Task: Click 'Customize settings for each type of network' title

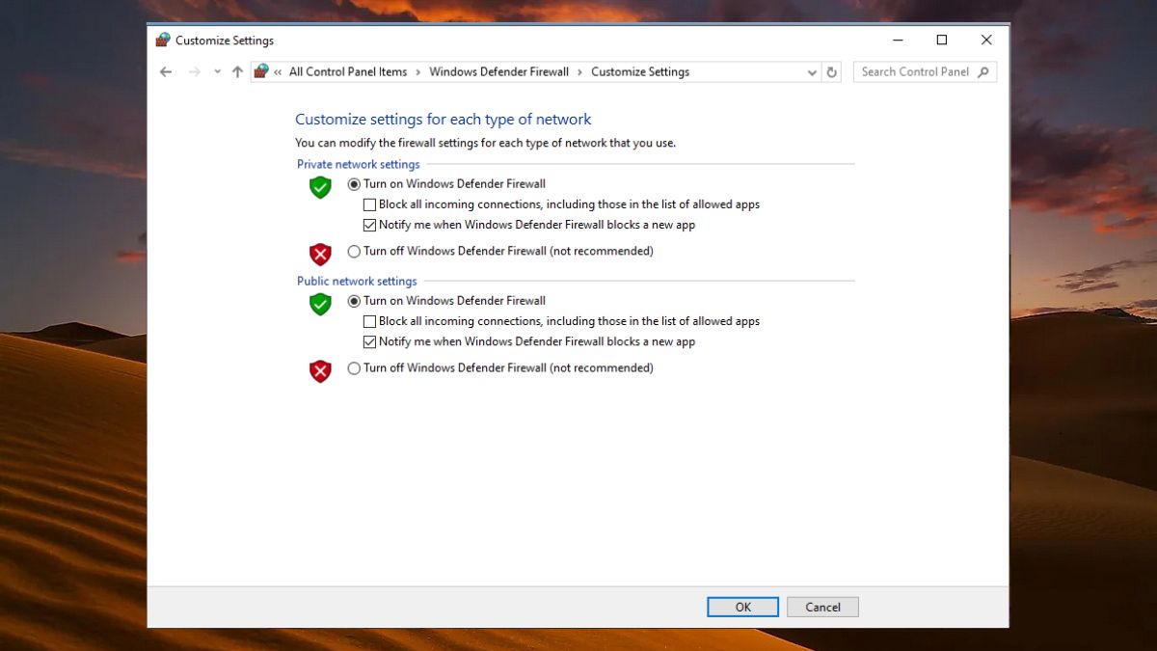Action: point(444,120)
